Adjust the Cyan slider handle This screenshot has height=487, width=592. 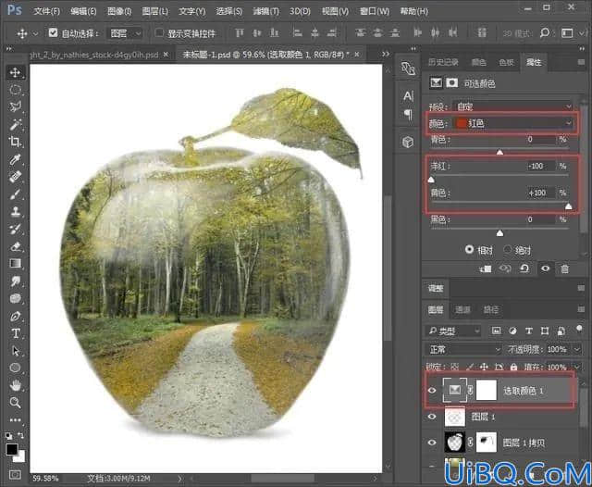pyautogui.click(x=499, y=152)
